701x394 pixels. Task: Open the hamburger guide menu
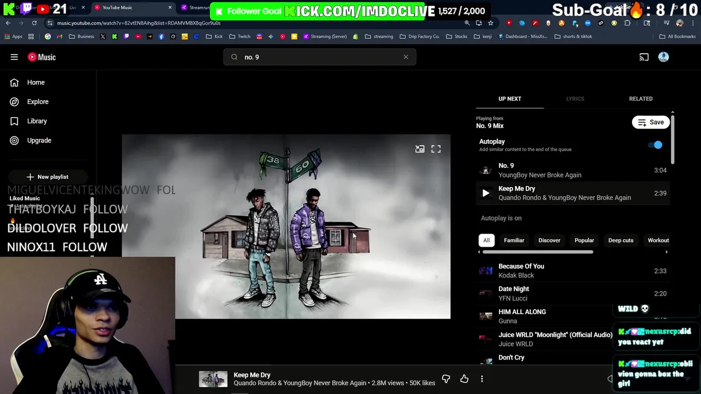(x=14, y=57)
